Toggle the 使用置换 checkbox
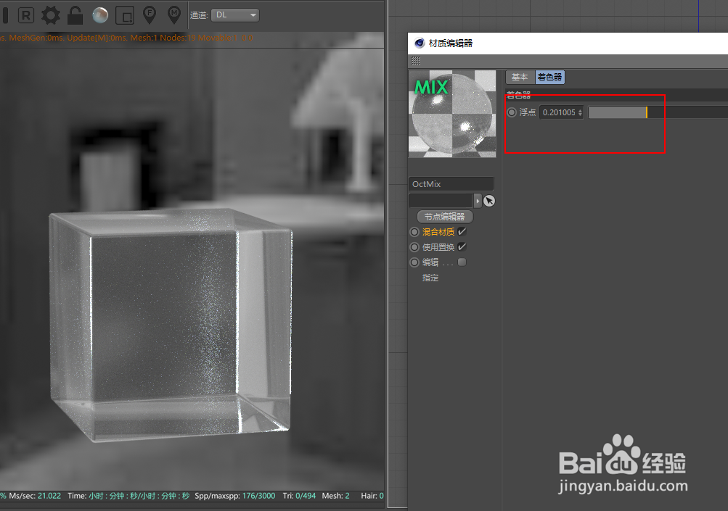 coord(462,246)
